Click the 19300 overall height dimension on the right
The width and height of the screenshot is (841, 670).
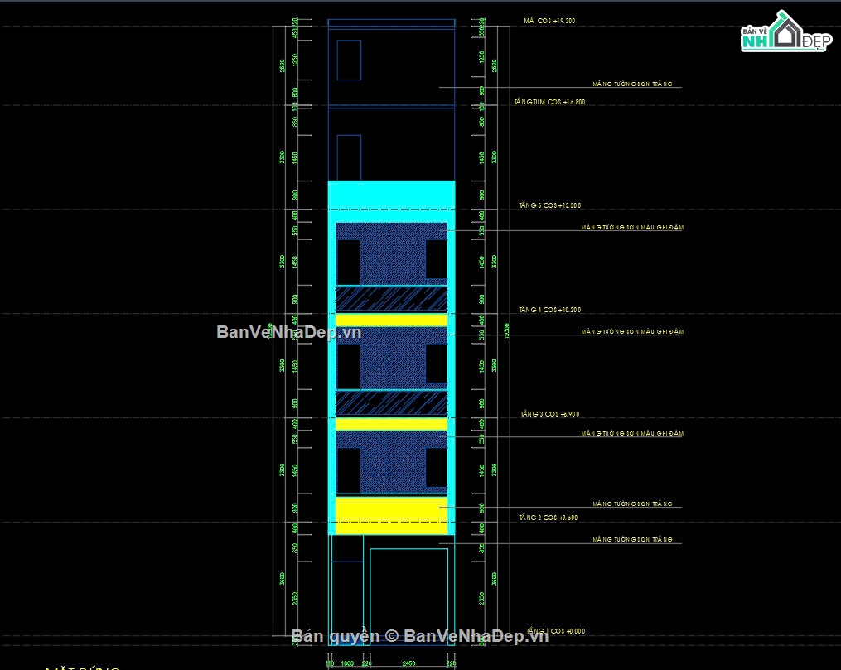(x=507, y=330)
